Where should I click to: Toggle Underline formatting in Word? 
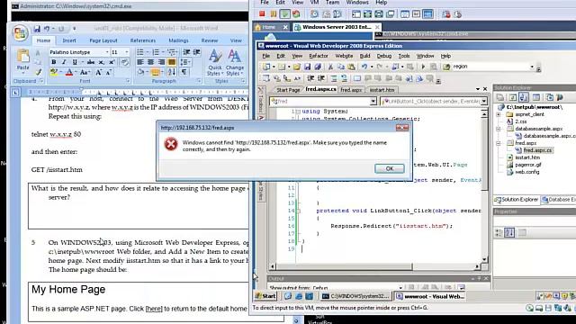click(75, 62)
